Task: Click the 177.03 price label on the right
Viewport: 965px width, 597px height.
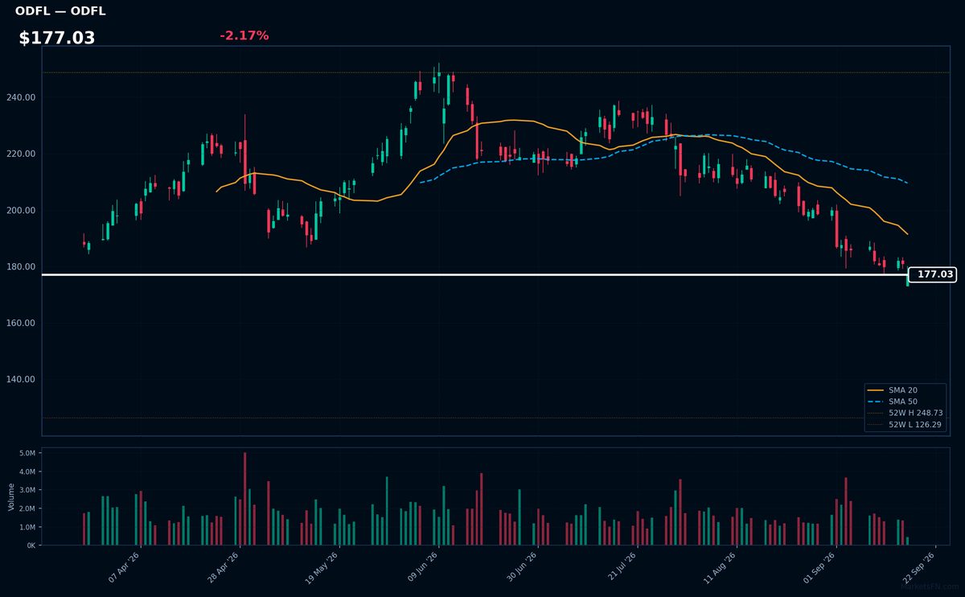Action: (933, 274)
